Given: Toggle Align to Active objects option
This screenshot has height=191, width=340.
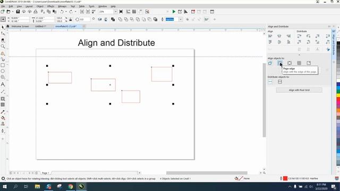Looking at the screenshot, I should point(270,63).
